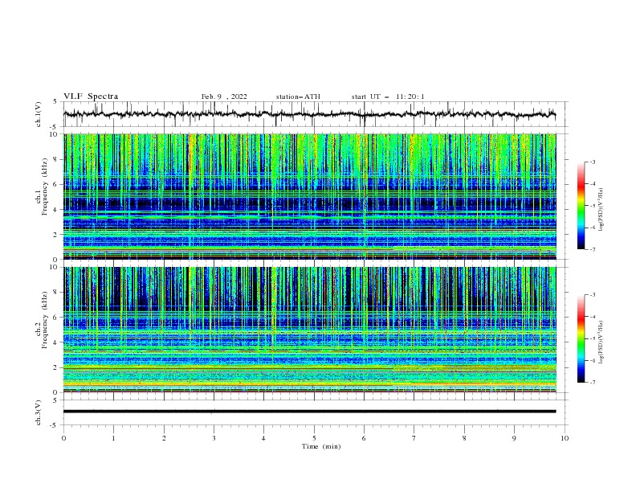
Task: Click the time axis tick label "9"
Action: click(514, 438)
